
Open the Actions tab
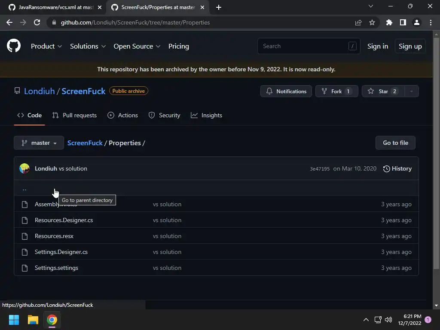122,115
